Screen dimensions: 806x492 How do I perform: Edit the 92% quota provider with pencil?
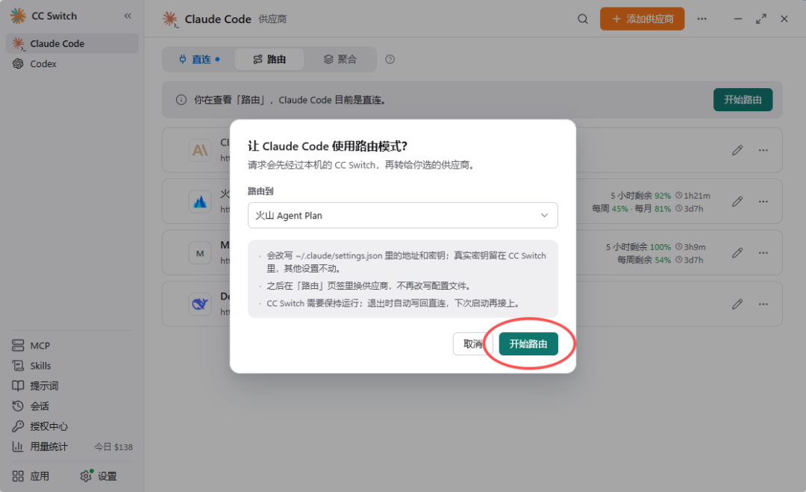(x=737, y=202)
